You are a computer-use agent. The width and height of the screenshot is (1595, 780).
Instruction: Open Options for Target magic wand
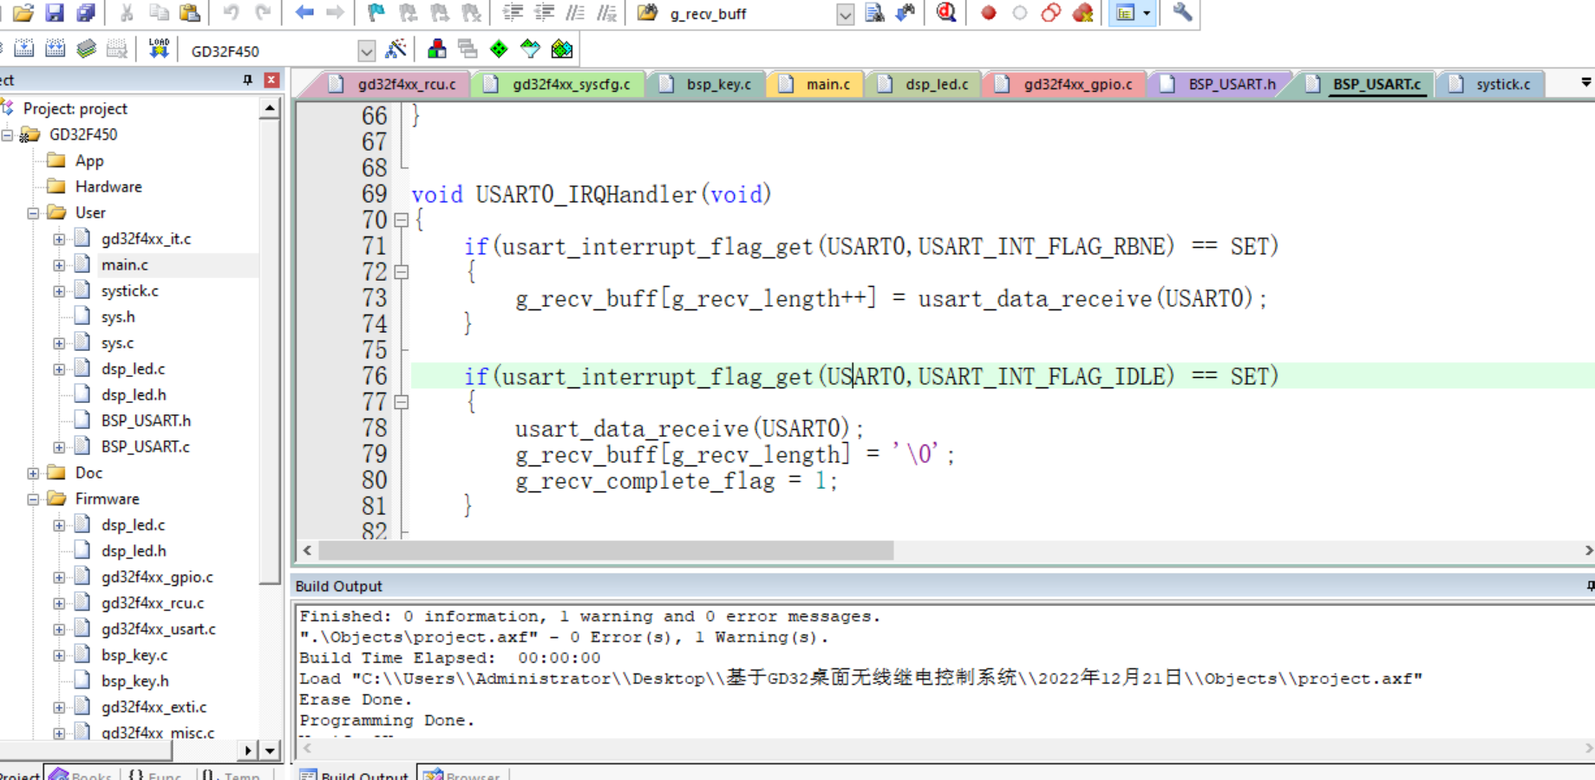pos(395,49)
